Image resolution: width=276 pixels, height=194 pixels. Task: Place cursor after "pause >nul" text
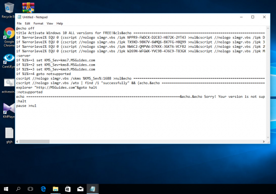37,106
